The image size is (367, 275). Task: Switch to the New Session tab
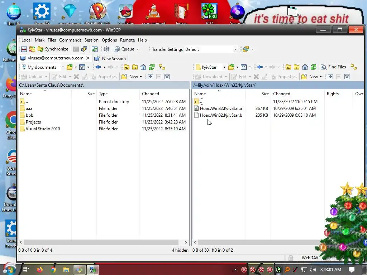coord(110,58)
